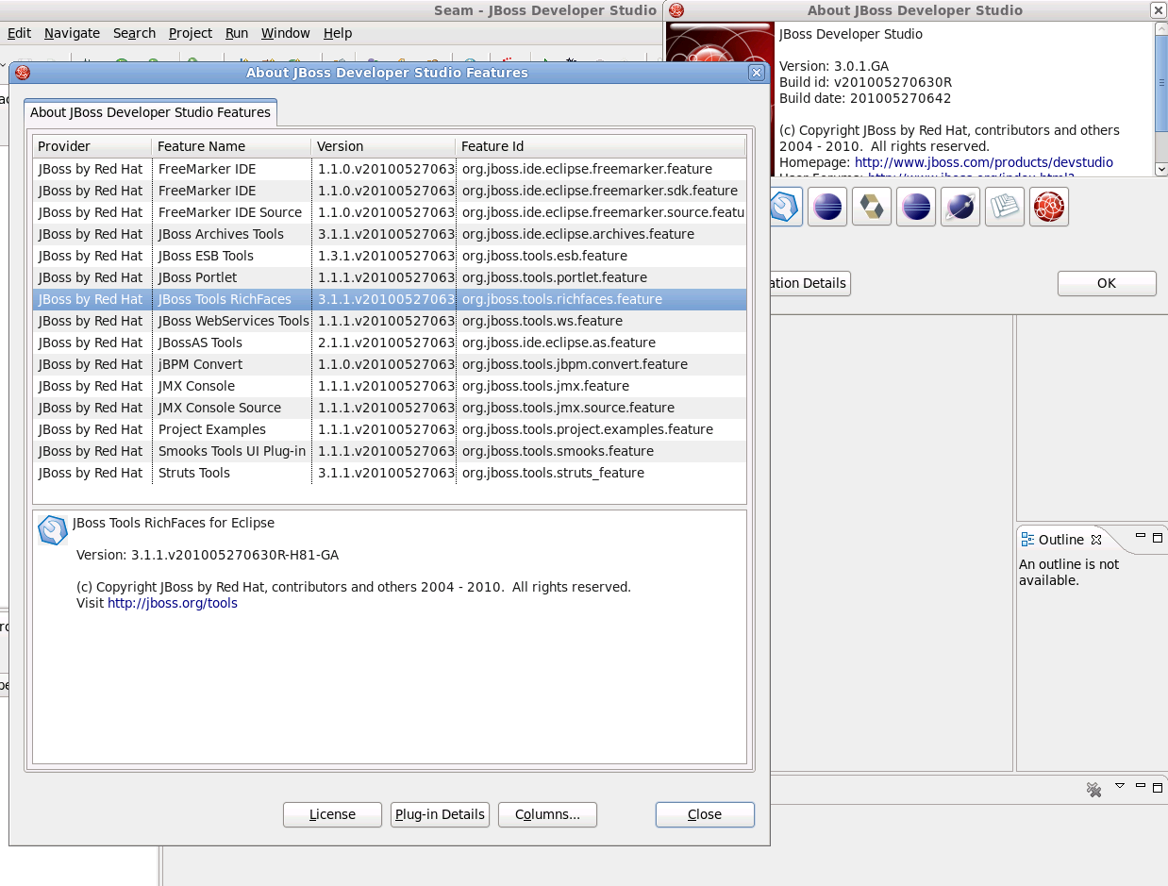Image resolution: width=1168 pixels, height=886 pixels.
Task: Click About dialog text scrollbar up arrow
Action: (x=1160, y=29)
